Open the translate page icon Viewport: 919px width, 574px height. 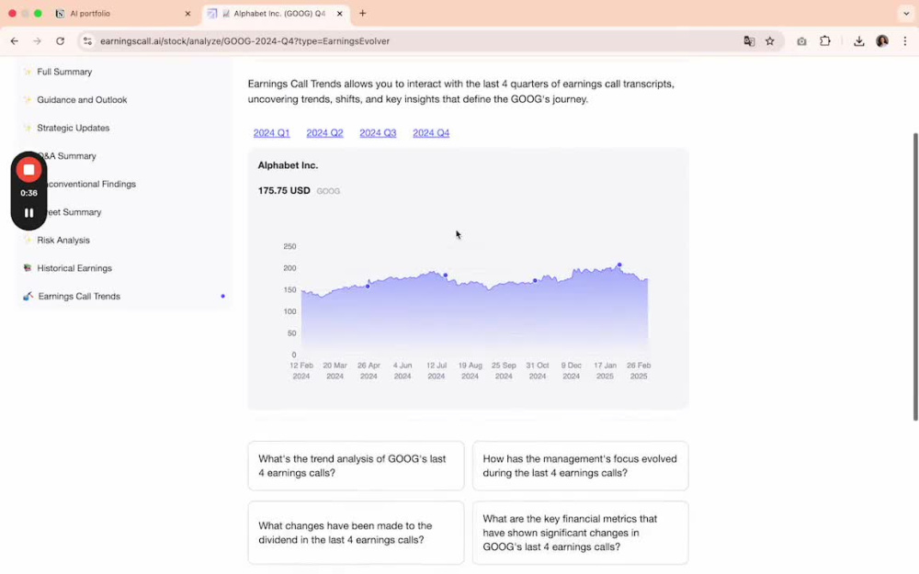(x=749, y=41)
